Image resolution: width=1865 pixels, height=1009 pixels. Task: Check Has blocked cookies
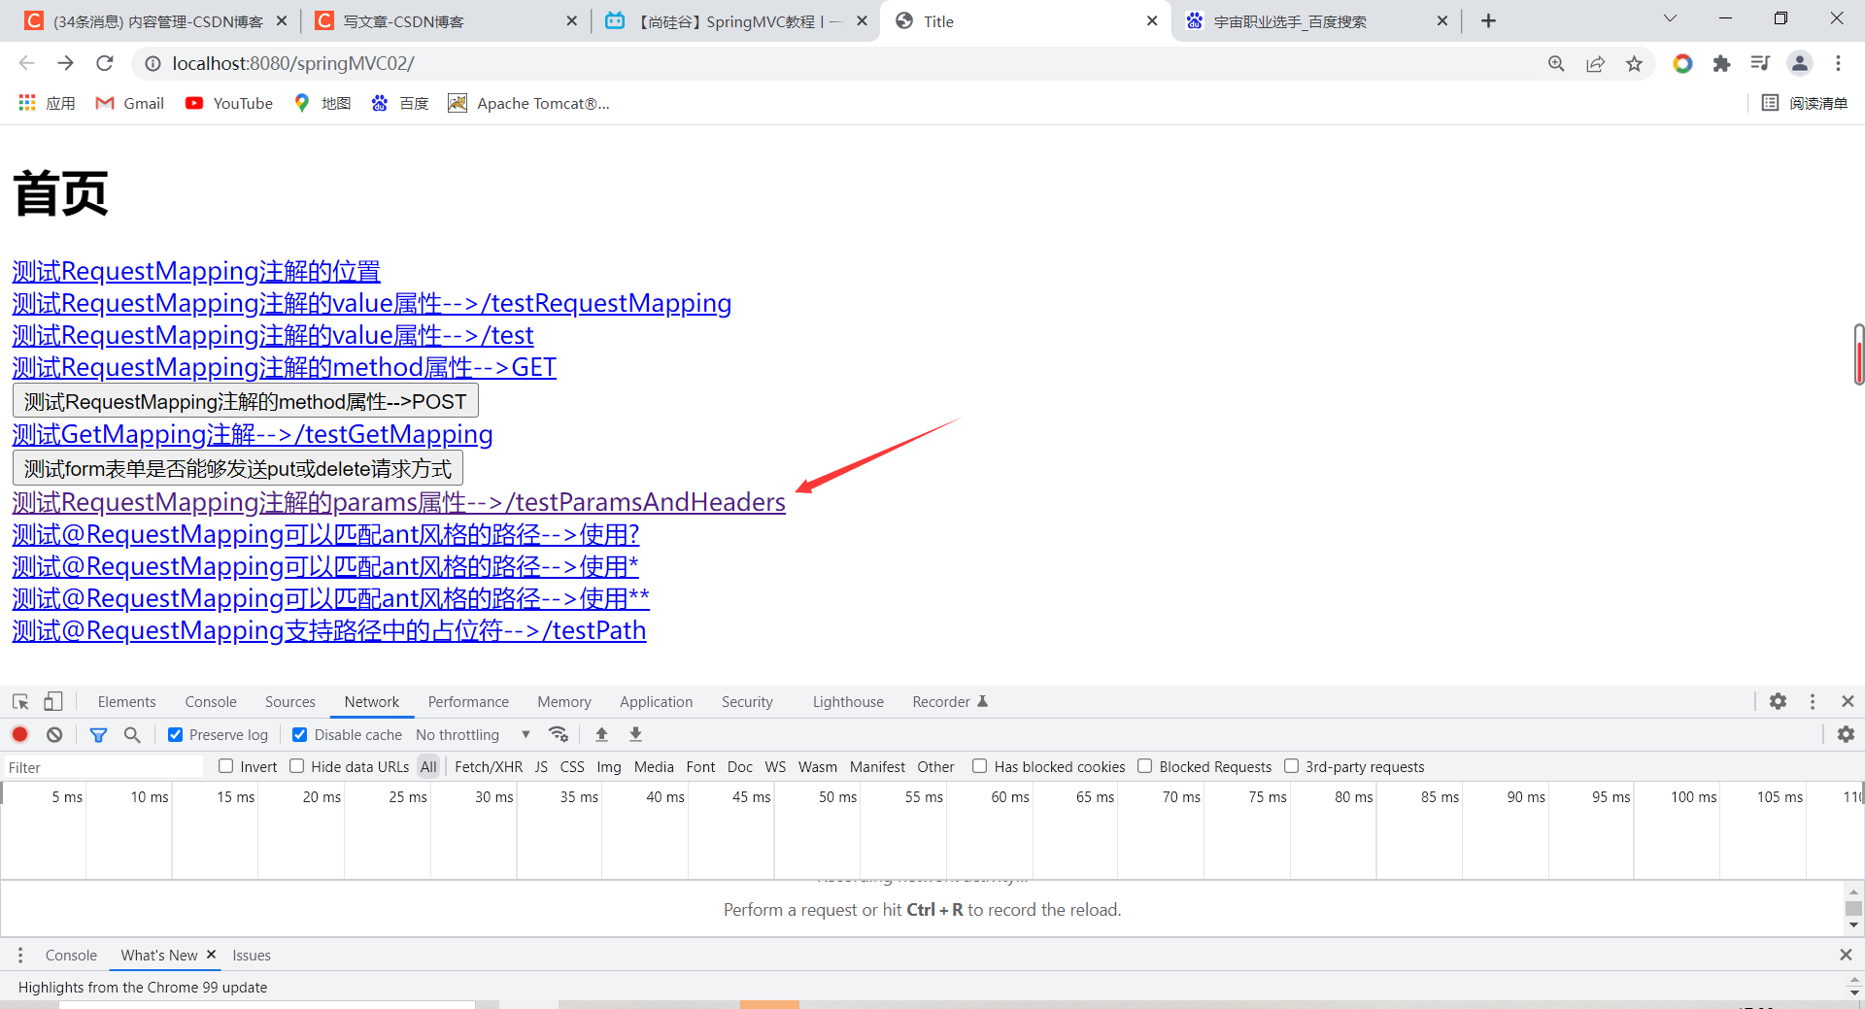click(980, 766)
